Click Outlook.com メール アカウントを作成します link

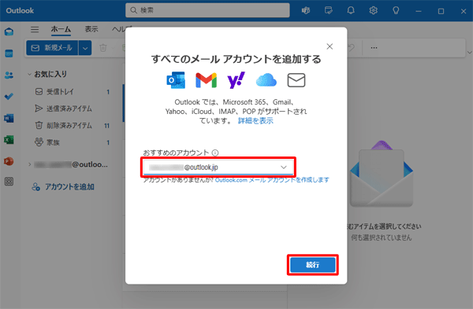pos(272,180)
